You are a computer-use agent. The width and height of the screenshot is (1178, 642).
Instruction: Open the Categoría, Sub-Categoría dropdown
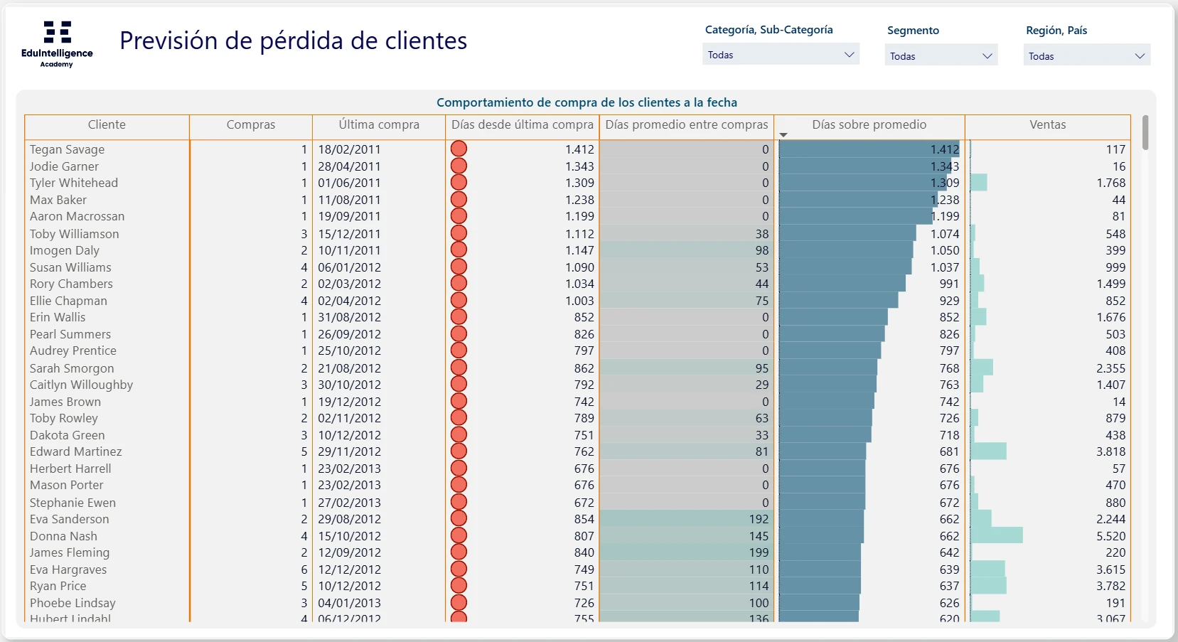tap(781, 55)
